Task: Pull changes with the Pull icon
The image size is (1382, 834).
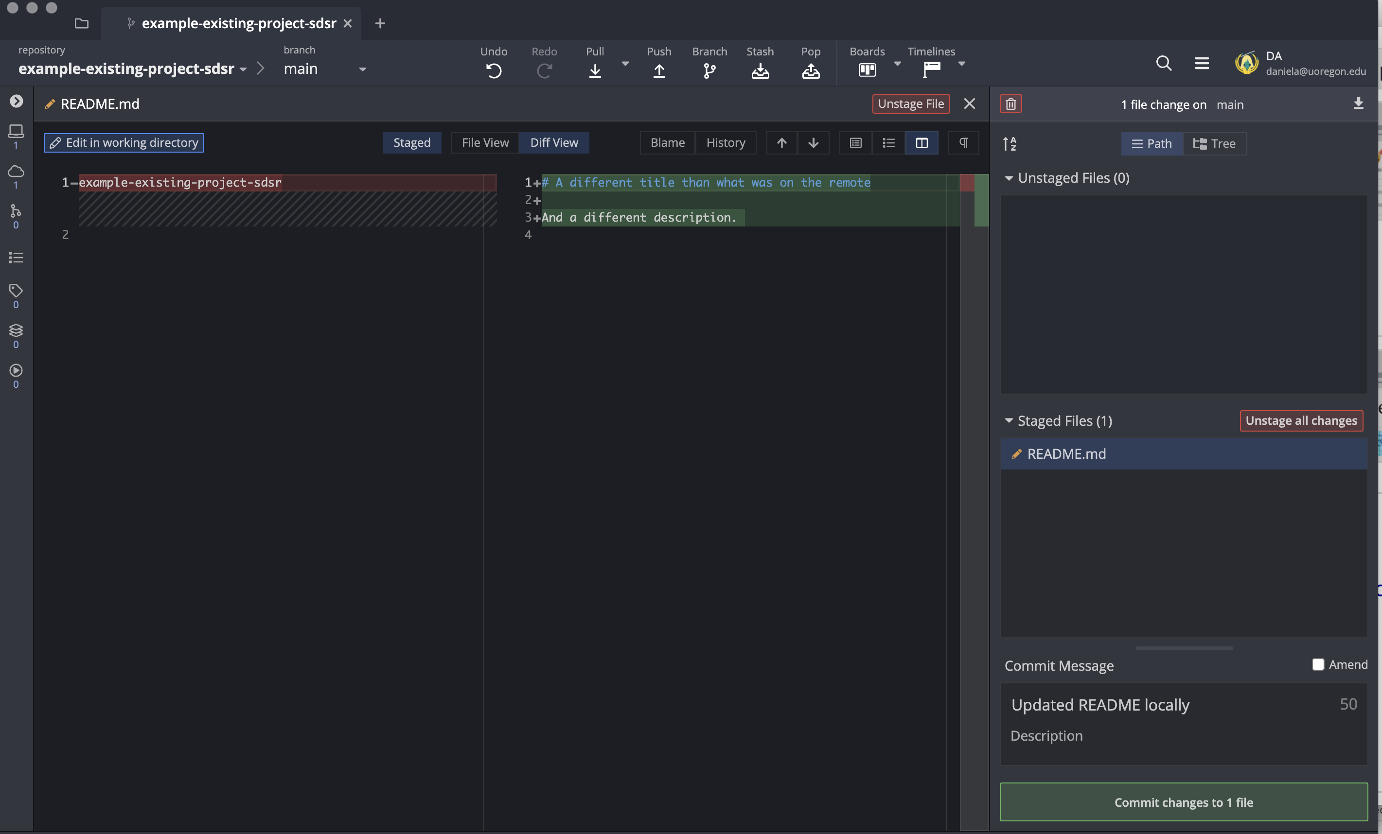Action: click(x=595, y=70)
